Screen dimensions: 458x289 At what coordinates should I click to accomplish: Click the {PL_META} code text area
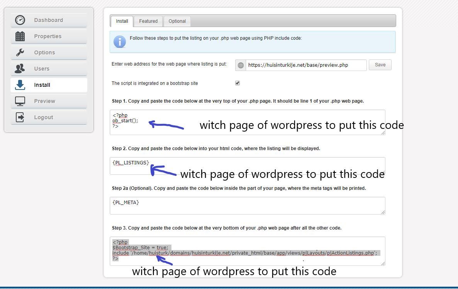pyautogui.click(x=247, y=206)
